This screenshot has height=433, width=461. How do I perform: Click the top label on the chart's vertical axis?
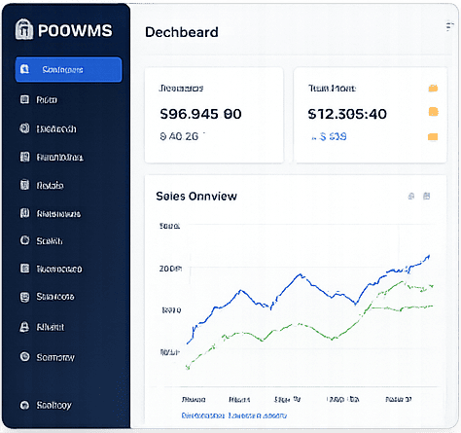169,226
